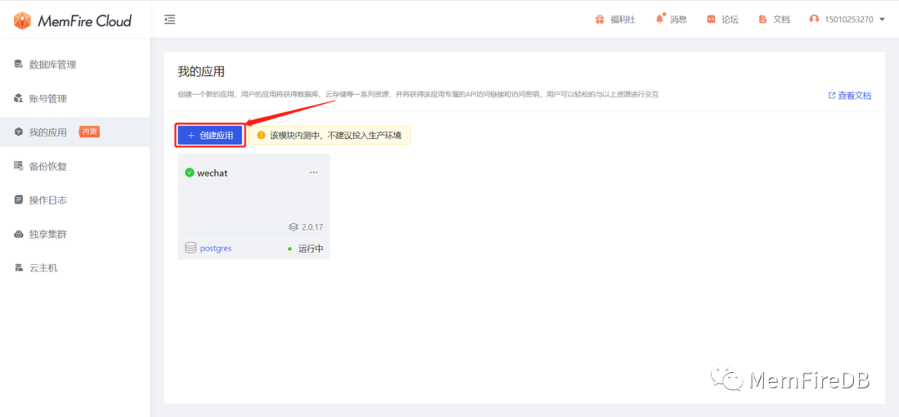The image size is (899, 417).
Task: Open 福利社 from the top bar
Action: click(x=623, y=19)
